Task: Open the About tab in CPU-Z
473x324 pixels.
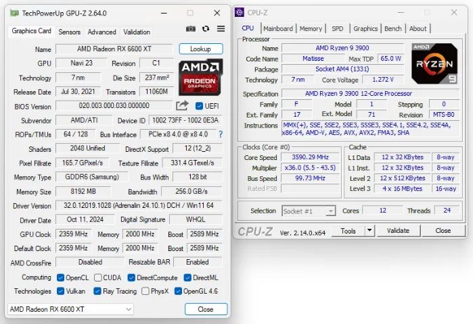Action: coord(418,28)
